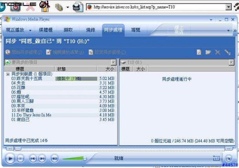Click the start sync button

[x=24, y=52]
